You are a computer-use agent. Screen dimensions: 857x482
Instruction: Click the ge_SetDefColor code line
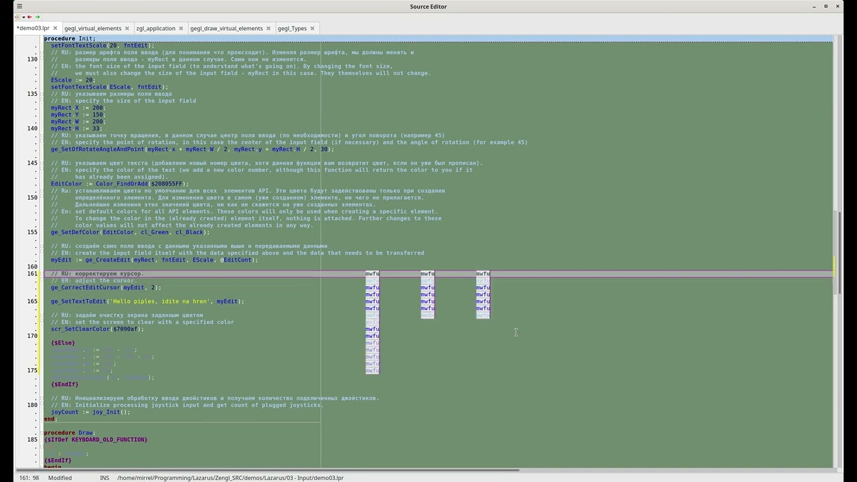pos(131,232)
